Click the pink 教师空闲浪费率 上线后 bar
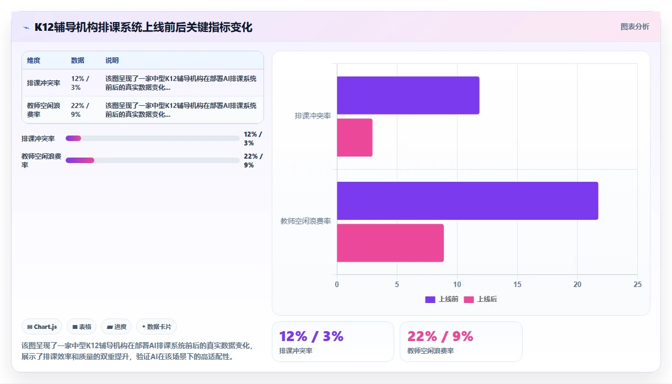 [x=390, y=243]
